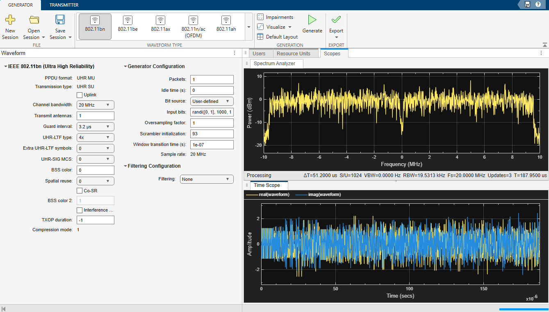
Task: Click the Input bits field
Action: coord(212,112)
